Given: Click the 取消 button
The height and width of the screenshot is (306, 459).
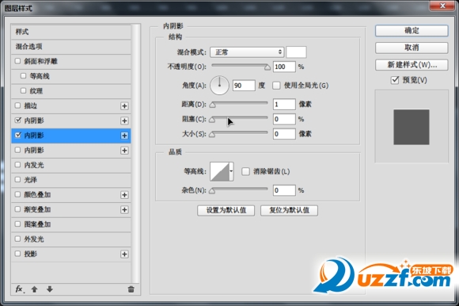Looking at the screenshot, I should (412, 48).
